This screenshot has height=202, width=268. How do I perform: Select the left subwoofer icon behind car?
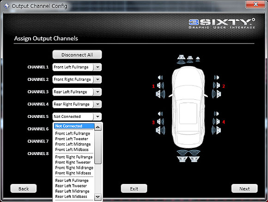(182, 156)
